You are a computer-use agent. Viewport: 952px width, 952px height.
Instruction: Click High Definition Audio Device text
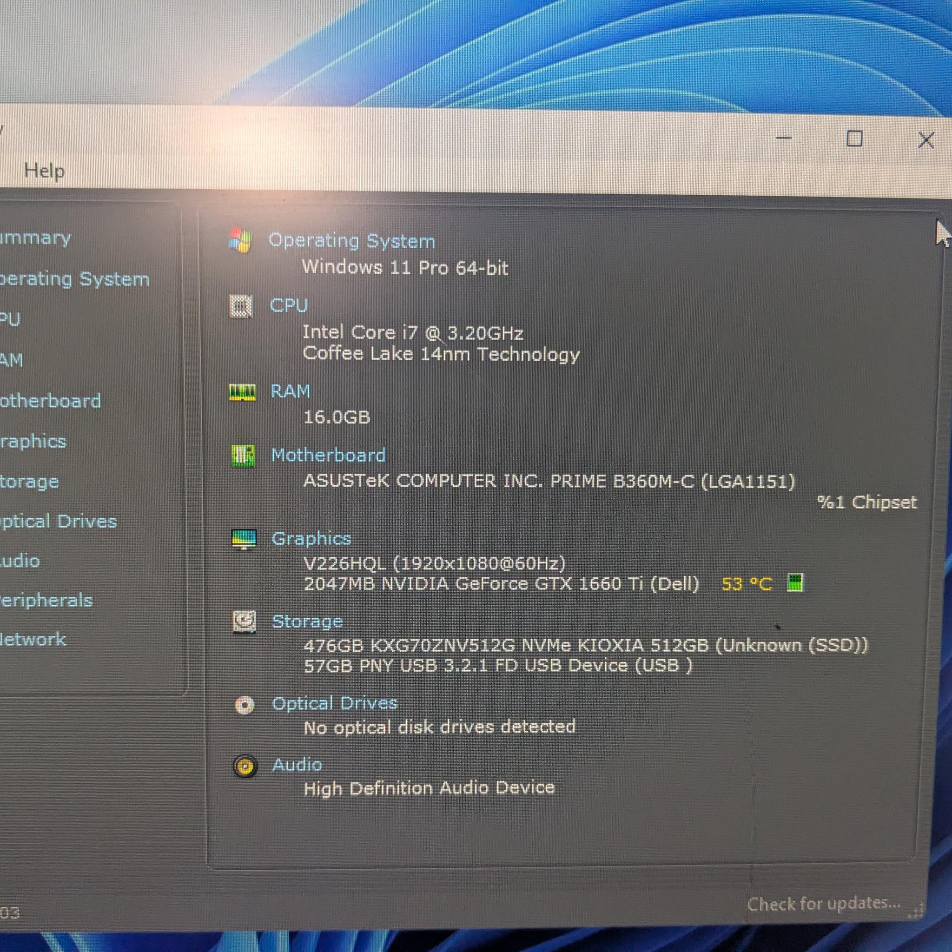click(x=429, y=788)
